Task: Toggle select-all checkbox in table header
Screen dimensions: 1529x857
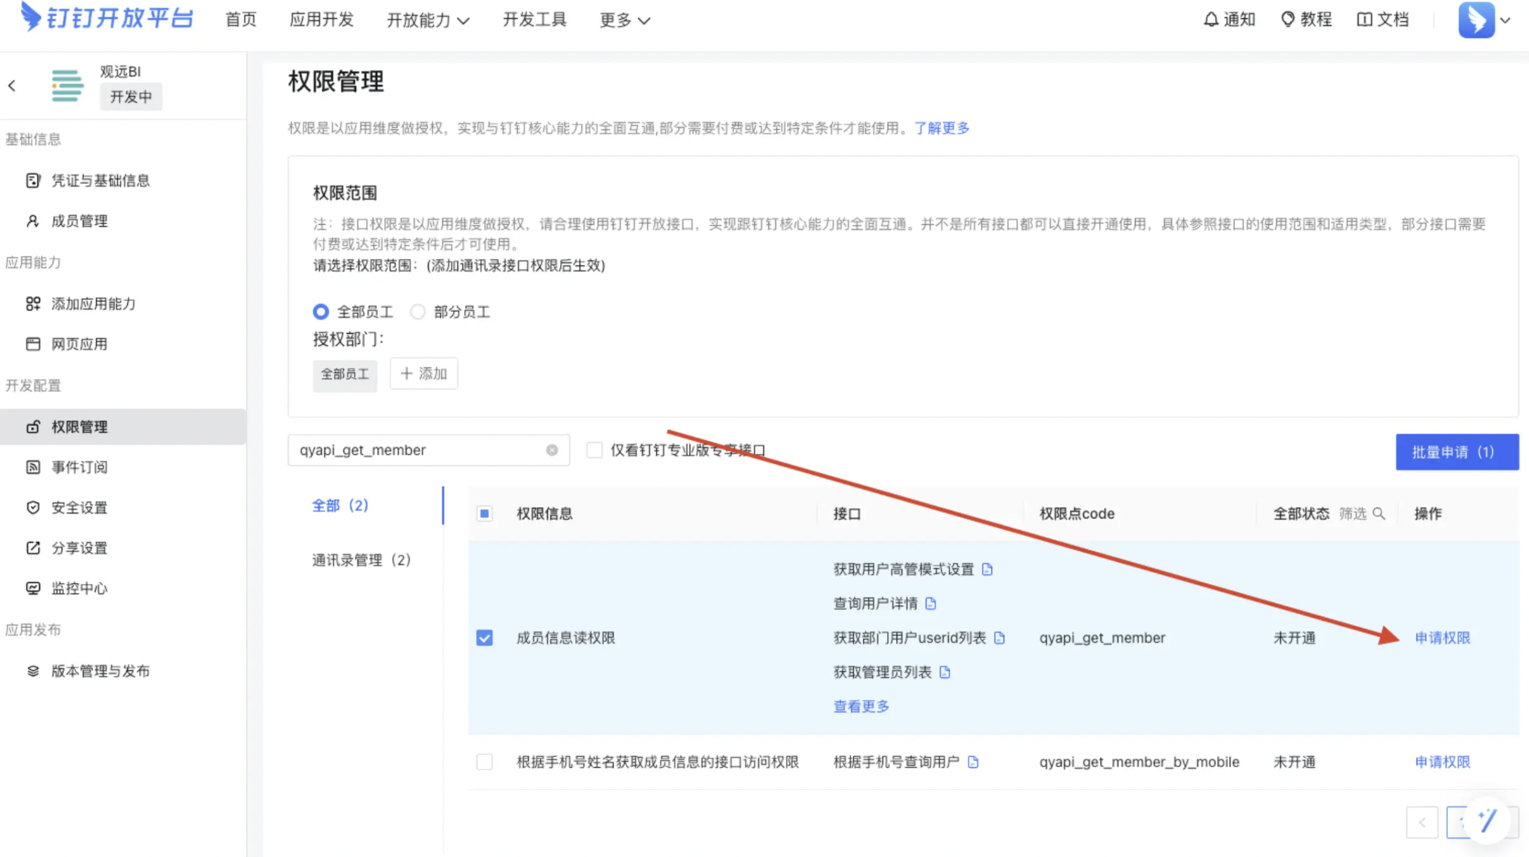Action: [484, 514]
